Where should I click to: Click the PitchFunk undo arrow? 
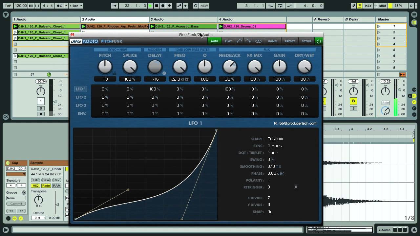click(x=240, y=41)
